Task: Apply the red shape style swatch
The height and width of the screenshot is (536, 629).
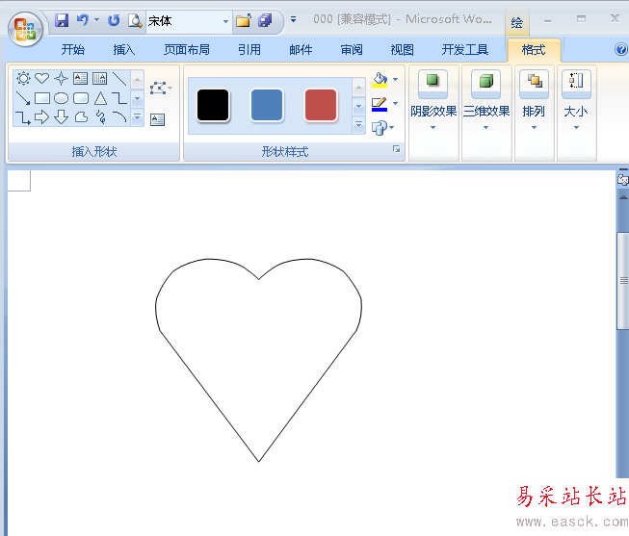Action: point(321,105)
